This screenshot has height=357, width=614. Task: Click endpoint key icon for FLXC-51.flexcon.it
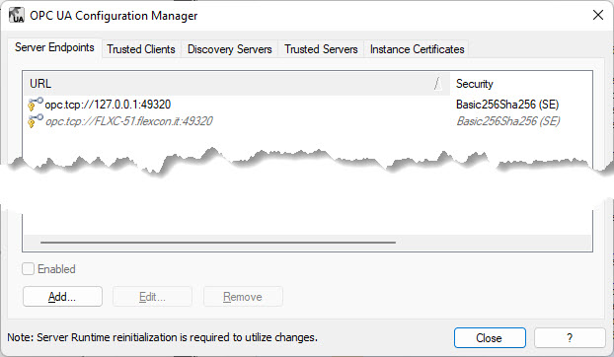pos(36,121)
